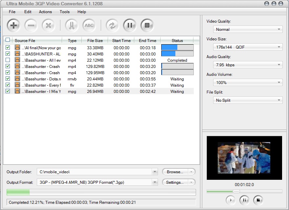Click film icon of Basshunter - All I ev row
The width and height of the screenshot is (289, 210).
point(17,60)
